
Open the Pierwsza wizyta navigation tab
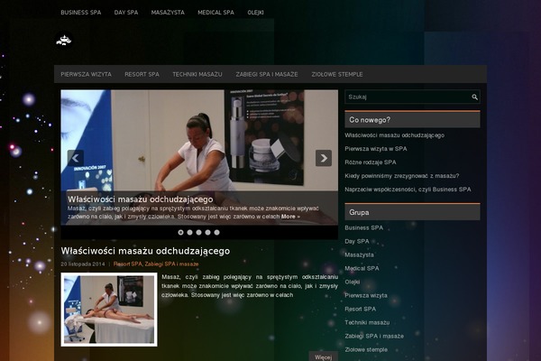point(86,74)
